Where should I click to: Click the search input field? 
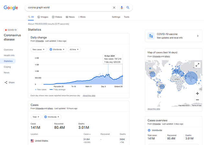click(x=69, y=8)
